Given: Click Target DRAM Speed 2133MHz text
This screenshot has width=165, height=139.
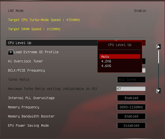Looking at the screenshot, I should tap(34, 29).
